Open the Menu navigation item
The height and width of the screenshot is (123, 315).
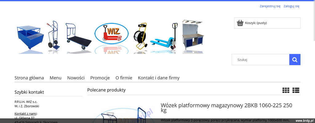(55, 78)
